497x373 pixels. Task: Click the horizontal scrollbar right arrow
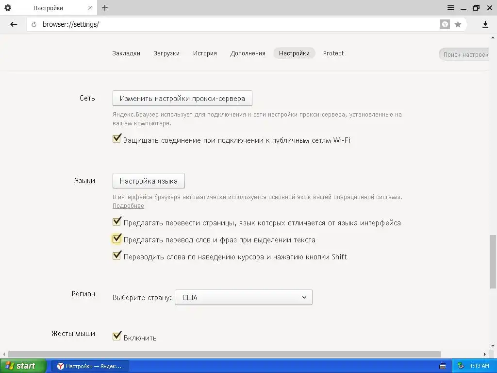tap(485, 354)
